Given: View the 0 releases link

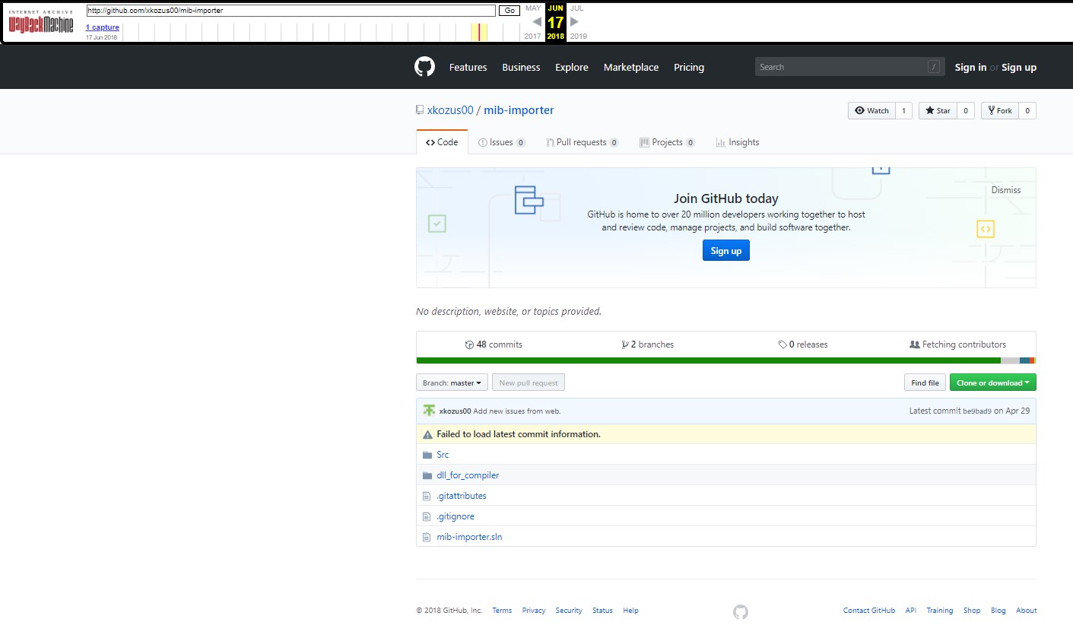Looking at the screenshot, I should 803,344.
